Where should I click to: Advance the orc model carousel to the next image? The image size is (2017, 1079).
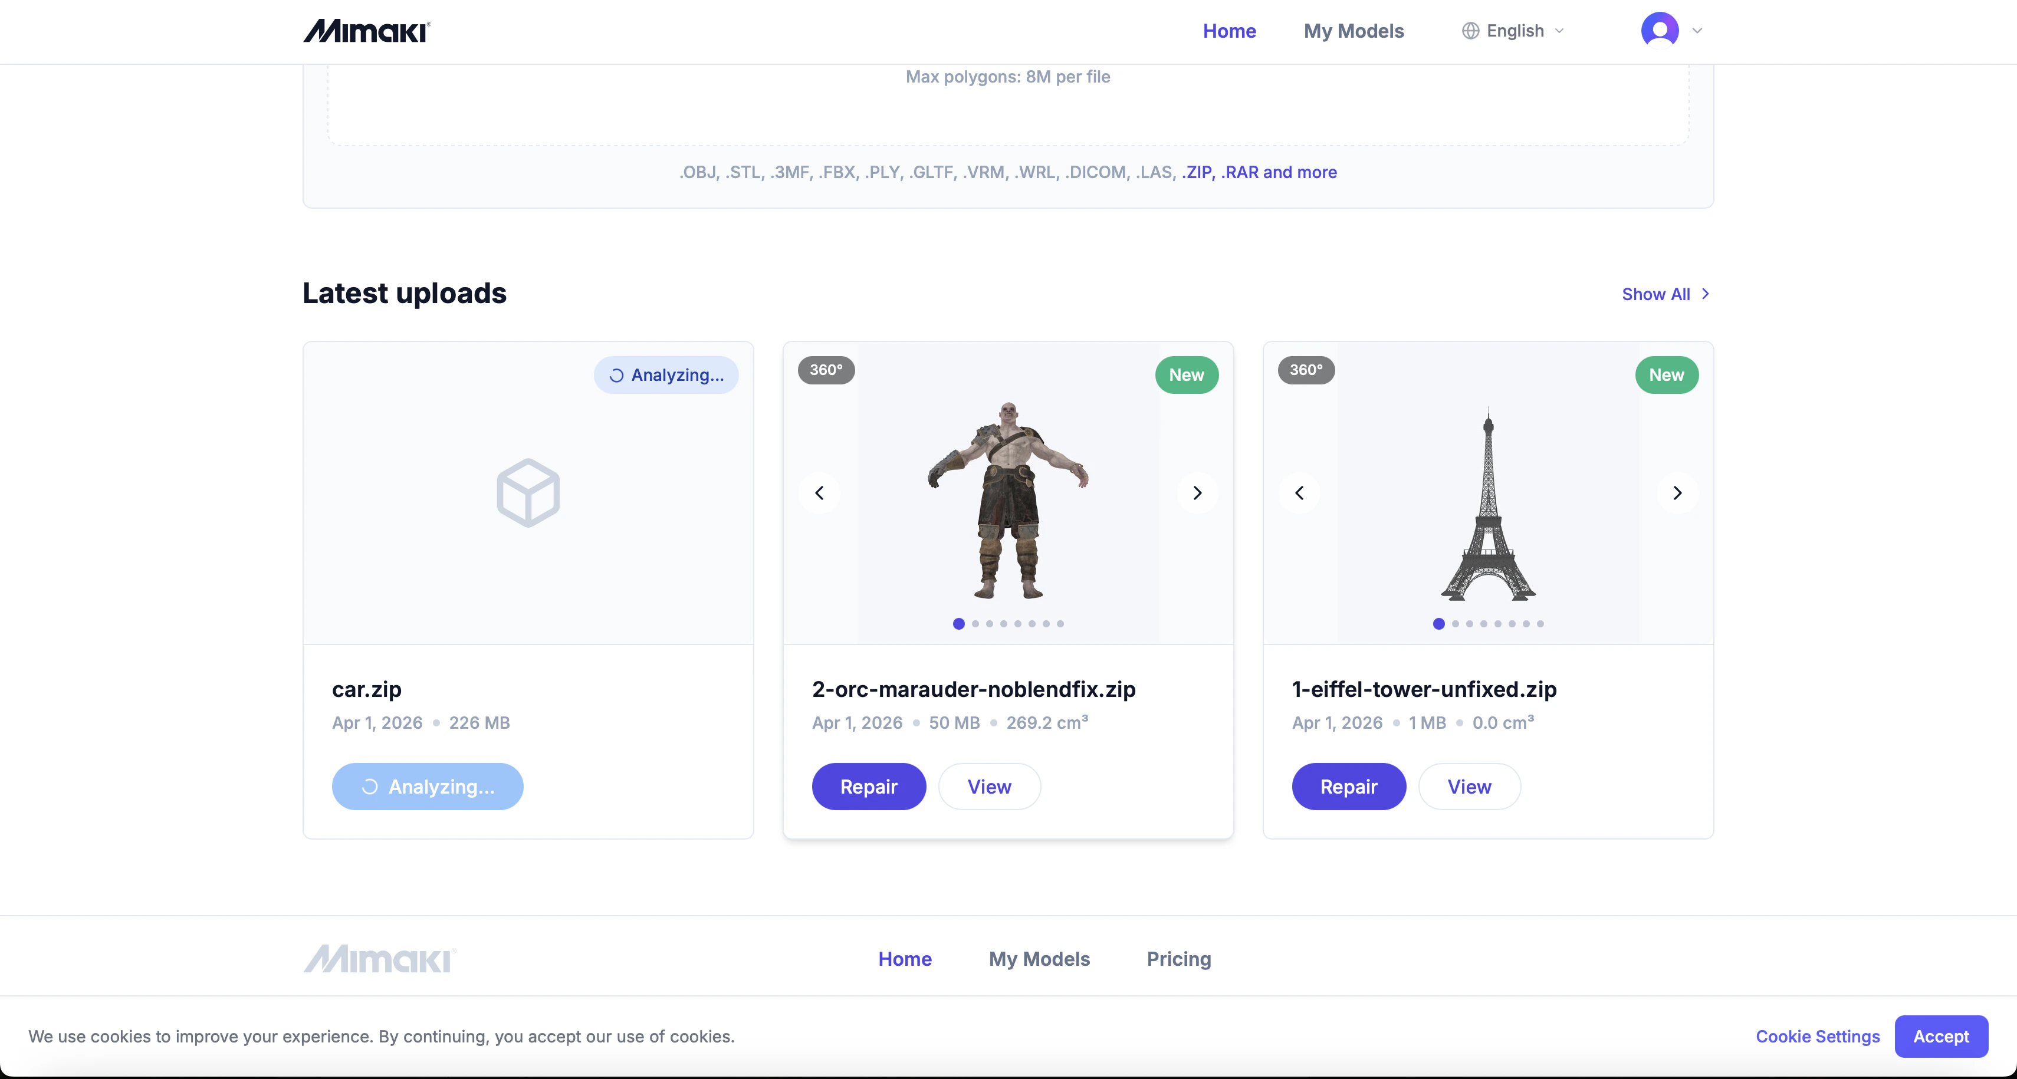(1197, 492)
